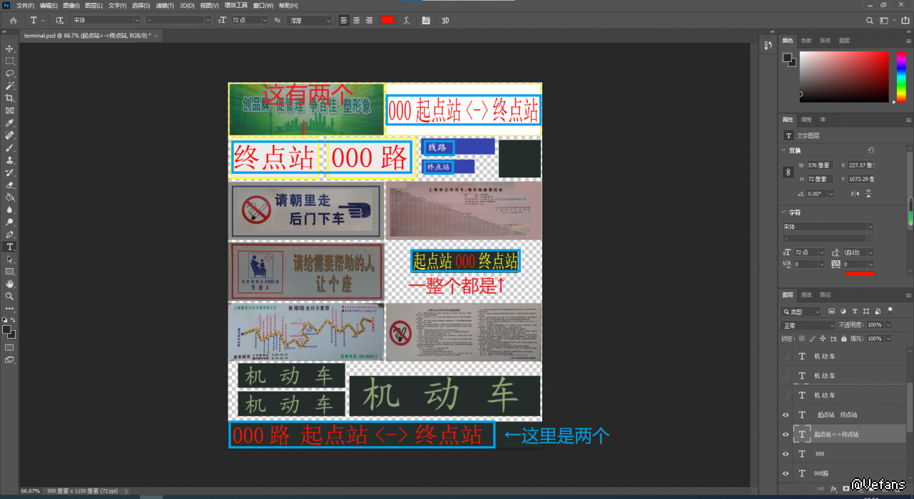Viewport: 914px width, 499px height.
Task: Click the W width field 576 像素
Action: [x=821, y=165]
